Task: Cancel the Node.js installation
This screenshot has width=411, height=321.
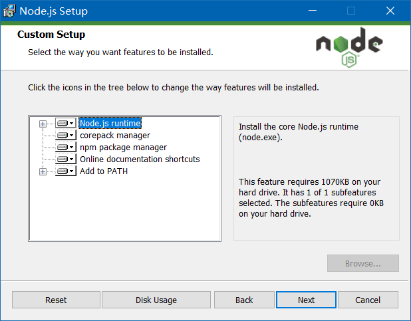Action: 368,300
